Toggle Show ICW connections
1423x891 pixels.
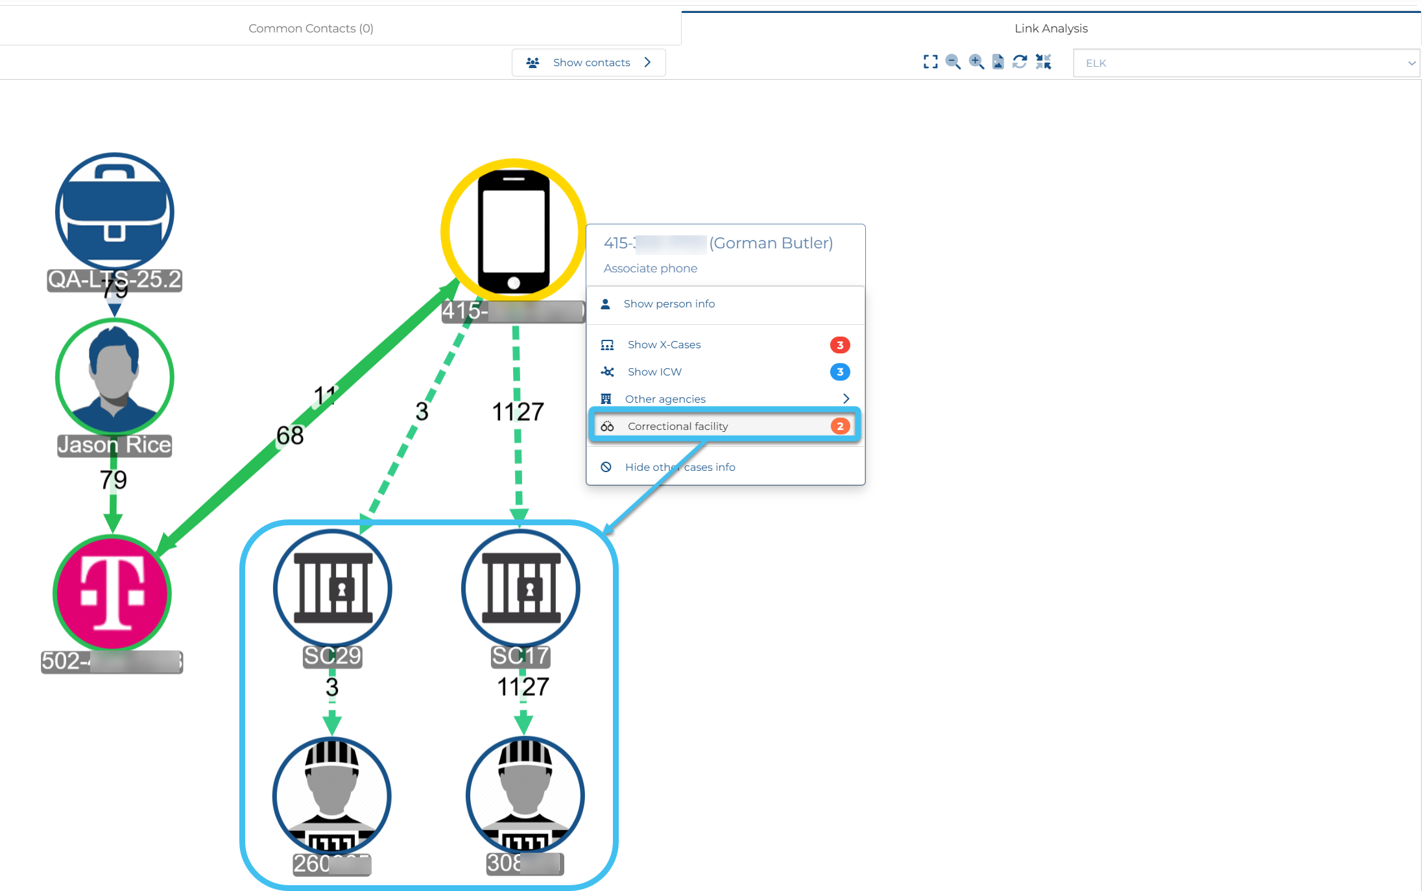tap(654, 372)
